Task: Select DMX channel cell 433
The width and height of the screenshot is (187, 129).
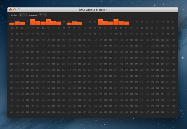Action: [95, 100]
